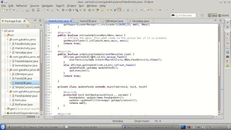The height and width of the screenshot is (130, 231).
Task: Toggle Show Whitespace Characters icon
Action: click(132, 10)
